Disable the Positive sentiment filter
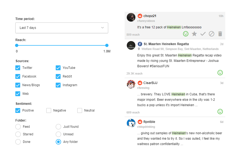The image size is (239, 161). (x=18, y=110)
